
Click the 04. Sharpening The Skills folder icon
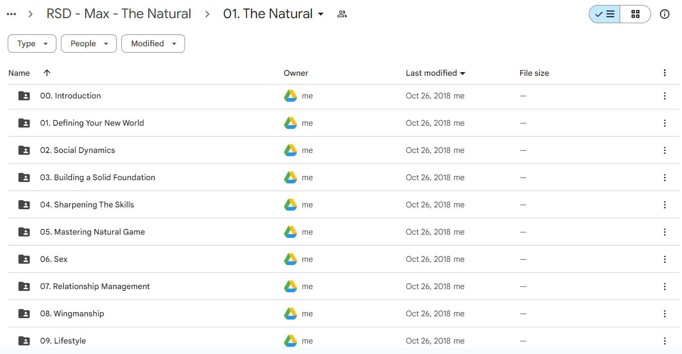pos(24,205)
